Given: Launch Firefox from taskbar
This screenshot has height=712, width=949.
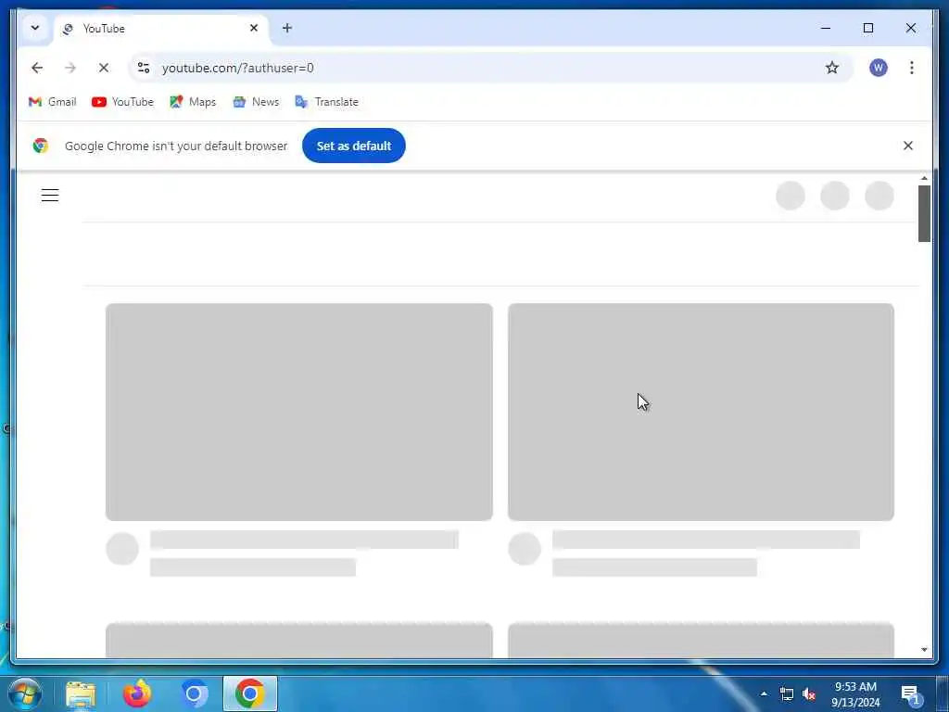Looking at the screenshot, I should coord(137,693).
